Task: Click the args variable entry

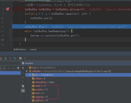Action: point(42,68)
